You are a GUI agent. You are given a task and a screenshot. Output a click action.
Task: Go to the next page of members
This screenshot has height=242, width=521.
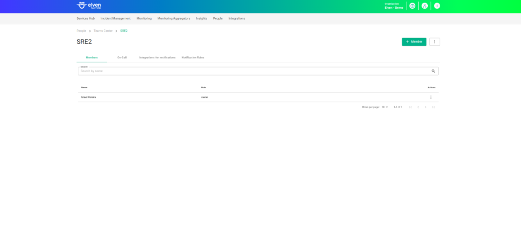point(426,107)
